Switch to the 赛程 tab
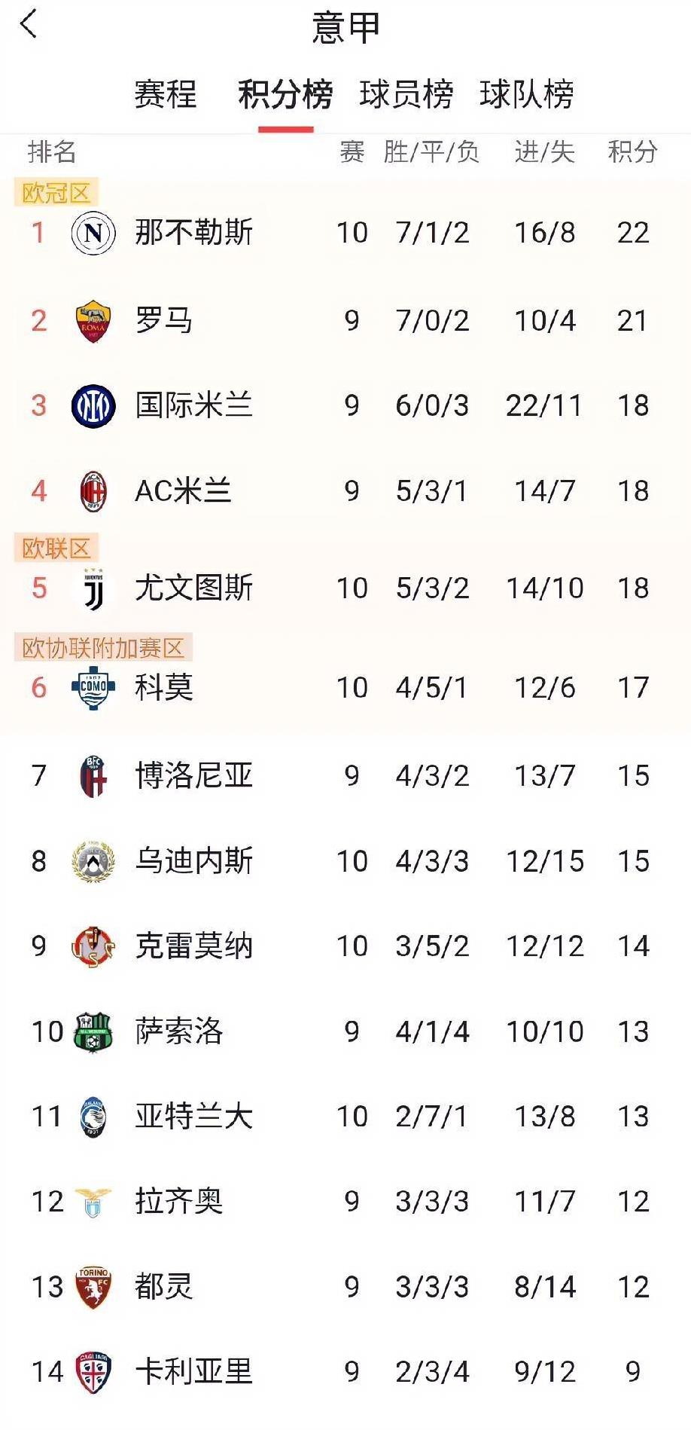The width and height of the screenshot is (691, 1430). [165, 93]
